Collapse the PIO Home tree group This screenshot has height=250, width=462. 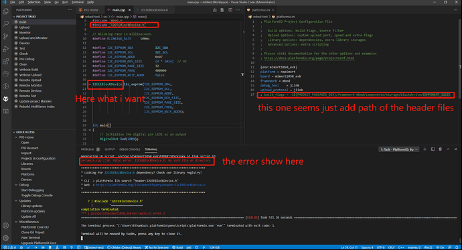click(16, 137)
